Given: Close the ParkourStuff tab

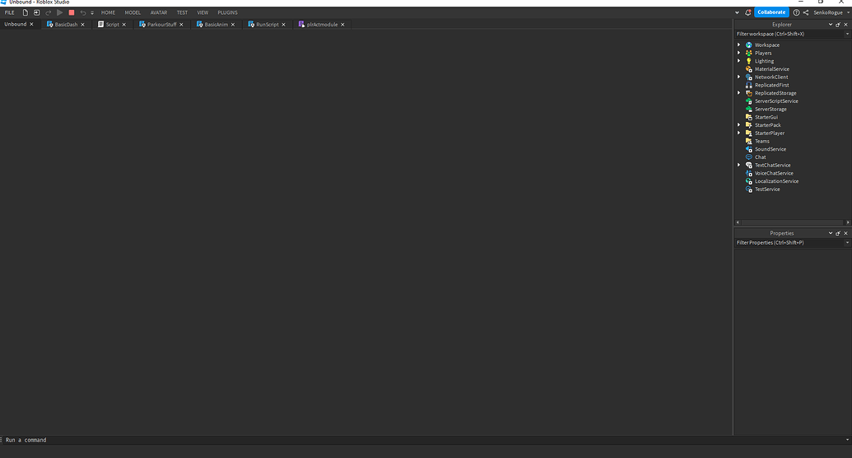Looking at the screenshot, I should coord(181,25).
